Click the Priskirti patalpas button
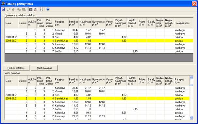The height and width of the screenshot is (124, 198). click(x=16, y=68)
